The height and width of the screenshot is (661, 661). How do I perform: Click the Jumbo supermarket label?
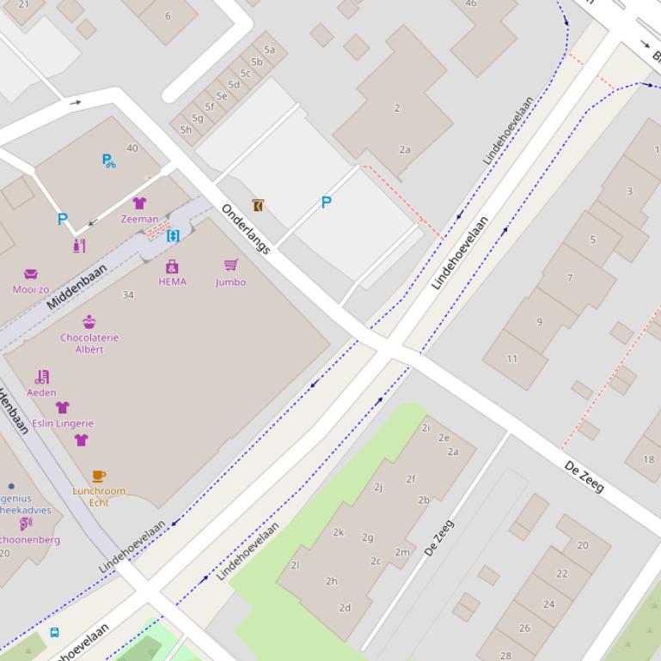tap(230, 282)
